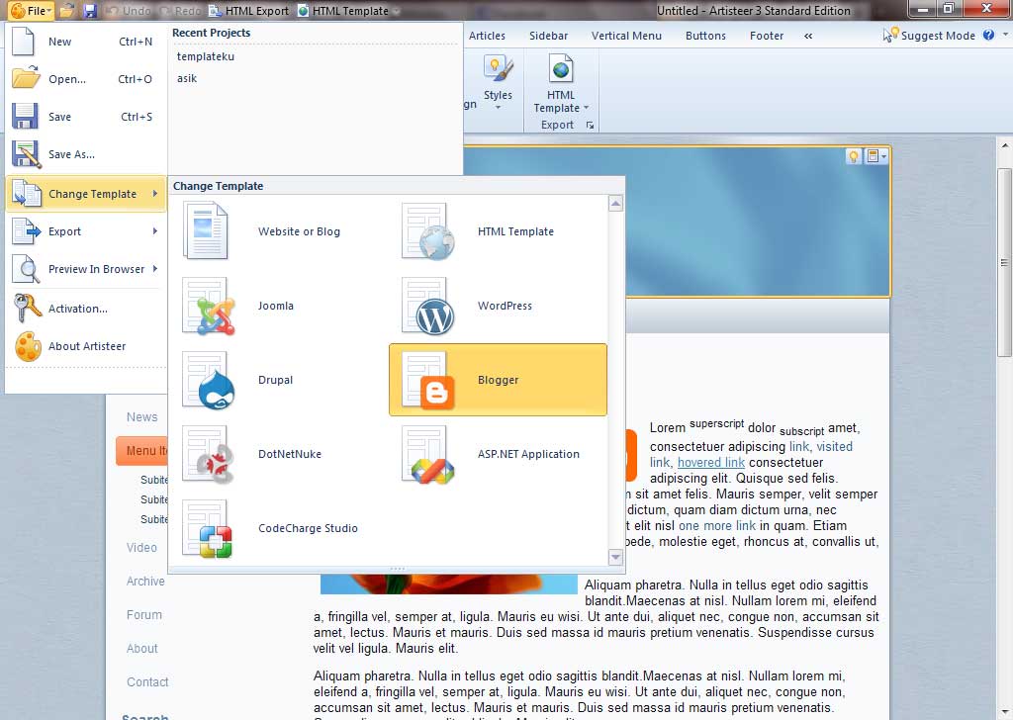Select the ASP.NET Application template icon

[427, 454]
